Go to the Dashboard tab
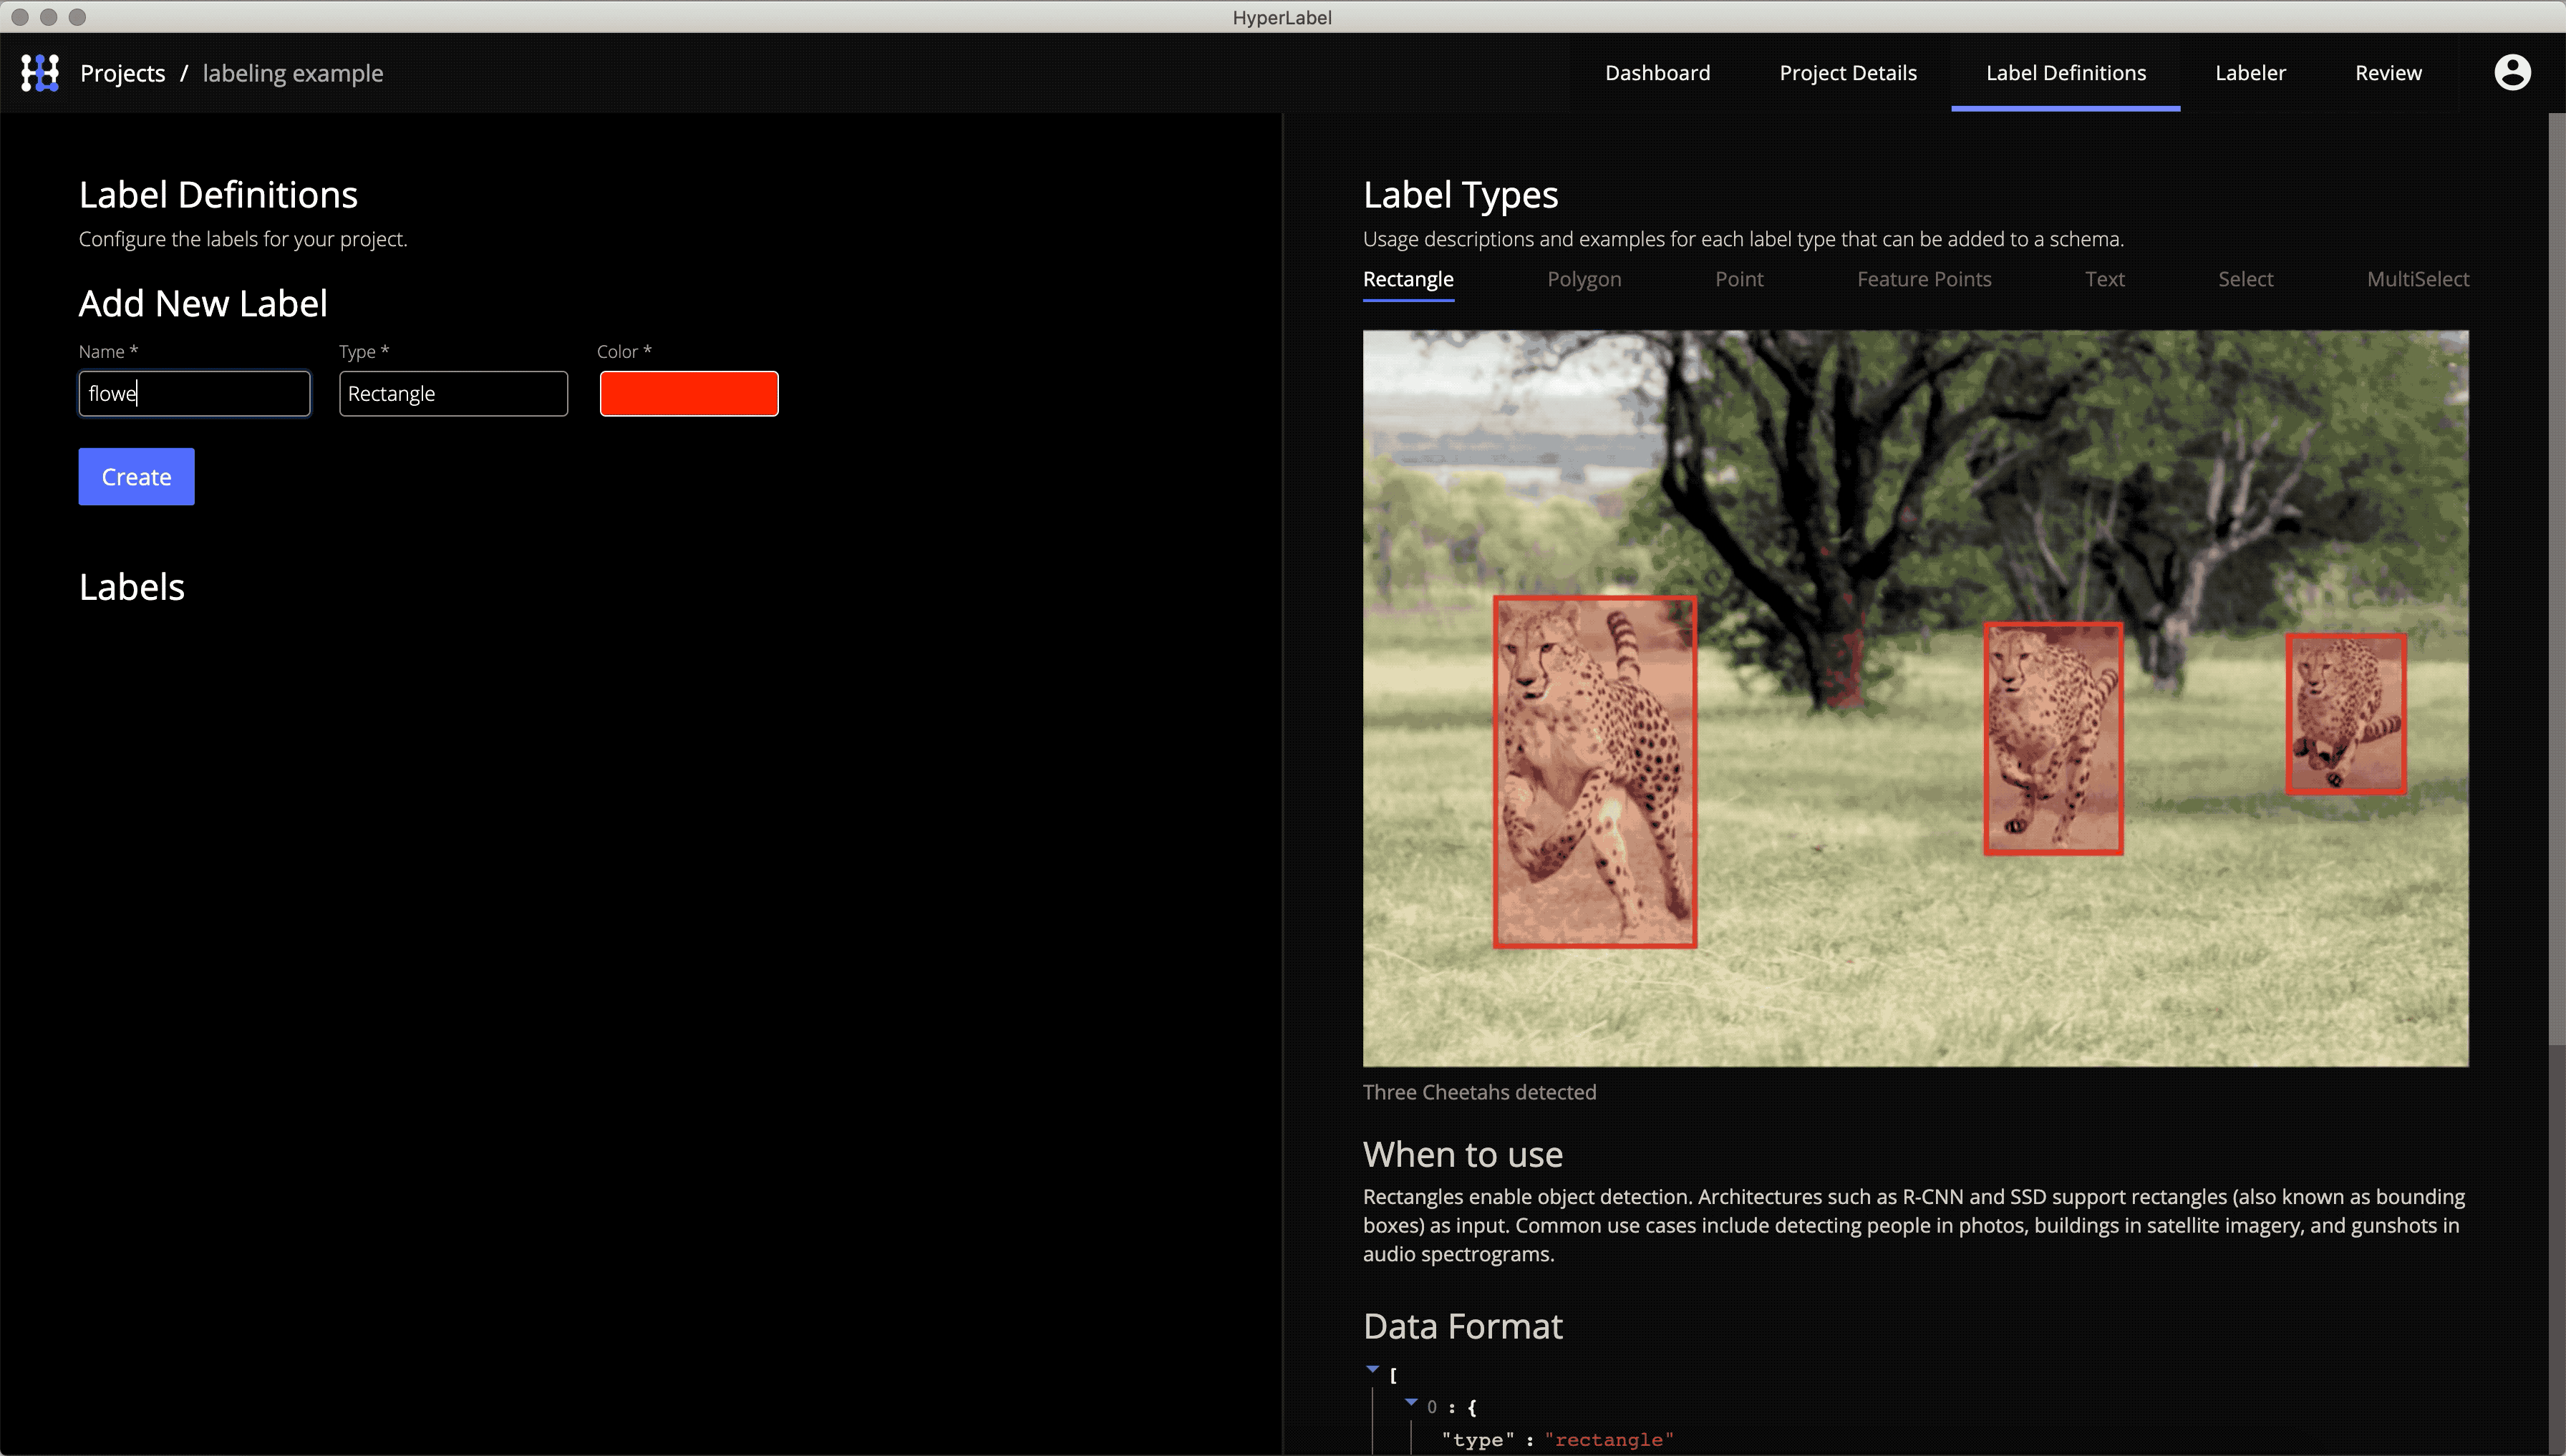Image resolution: width=2566 pixels, height=1456 pixels. coord(1657,73)
